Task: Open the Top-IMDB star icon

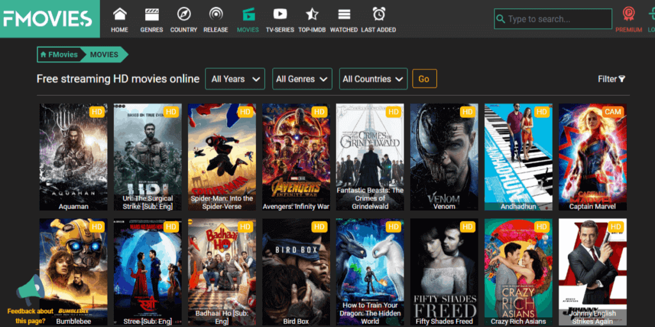Action: [312, 14]
